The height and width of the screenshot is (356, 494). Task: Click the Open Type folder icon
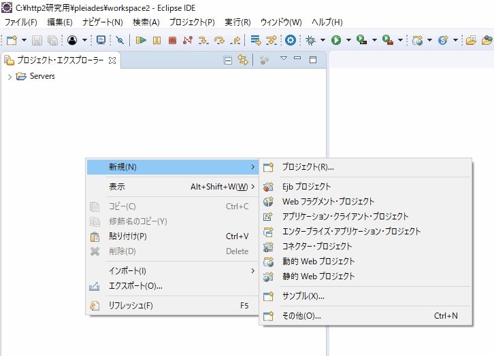pyautogui.click(x=471, y=40)
